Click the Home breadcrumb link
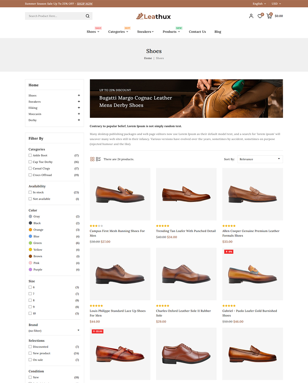This screenshot has height=383, width=308. pyautogui.click(x=148, y=58)
